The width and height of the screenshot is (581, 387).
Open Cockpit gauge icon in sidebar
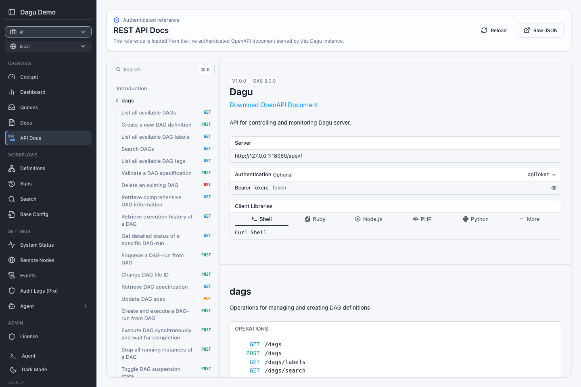tap(12, 77)
